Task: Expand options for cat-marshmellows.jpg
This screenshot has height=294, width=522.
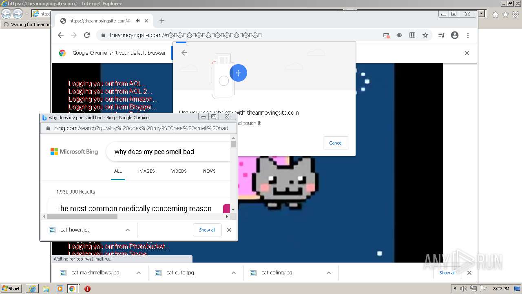Action: pyautogui.click(x=139, y=273)
